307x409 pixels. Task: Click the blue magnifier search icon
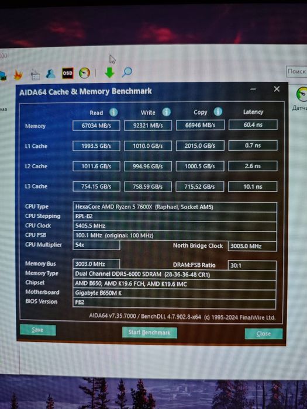[127, 72]
